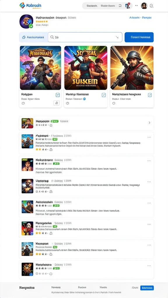The image size is (168, 298).
Task: Click the comment icon in the "Manpianora" row
Action: 51,274
